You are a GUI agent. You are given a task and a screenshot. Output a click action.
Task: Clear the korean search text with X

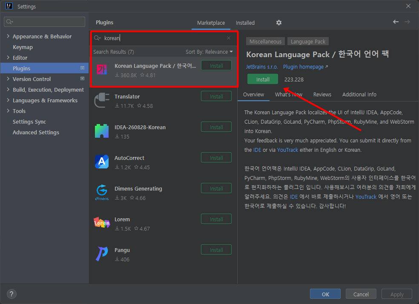[229, 38]
